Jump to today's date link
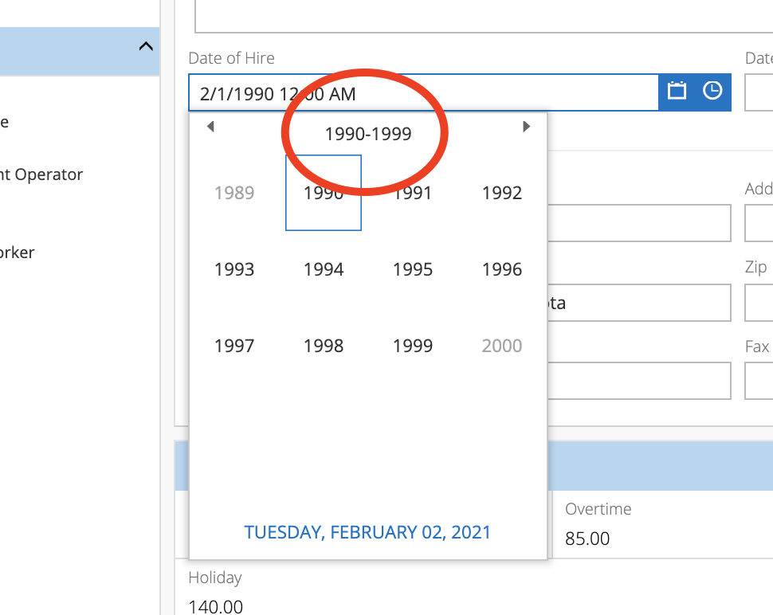Viewport: 773px width, 615px height. [x=367, y=532]
